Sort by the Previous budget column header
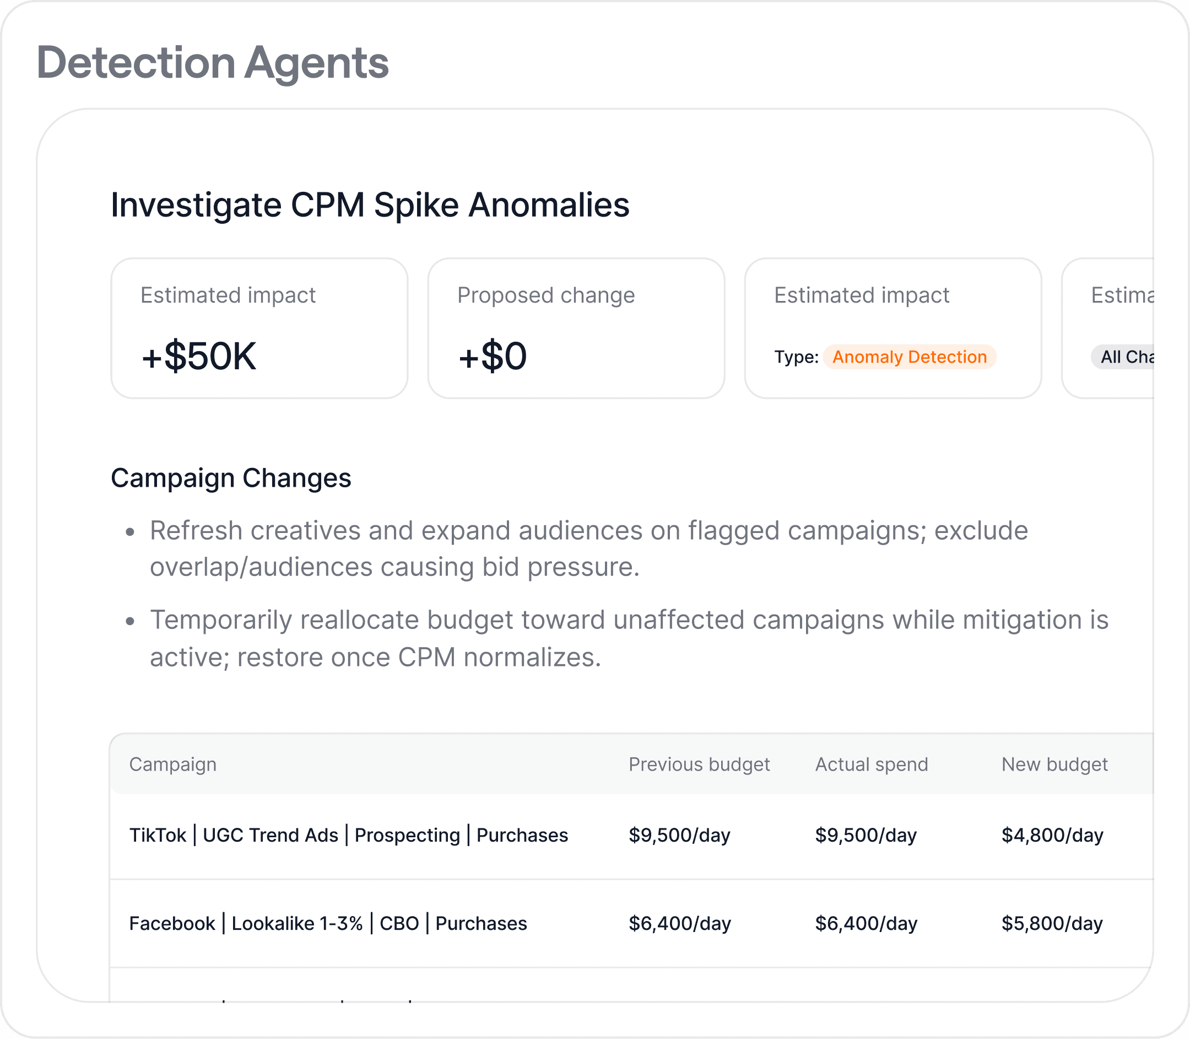The height and width of the screenshot is (1039, 1190). [699, 765]
